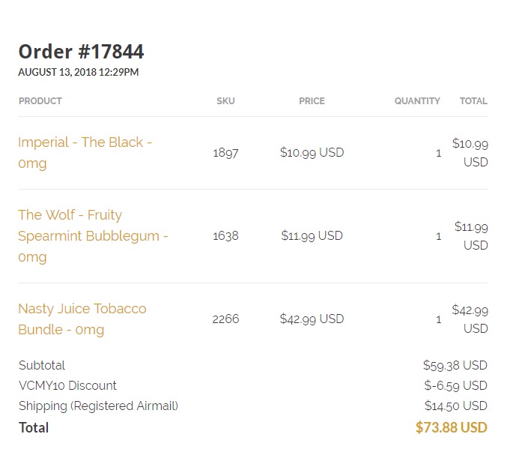The image size is (507, 461).
Task: Select SKU number 2266
Action: pos(225,319)
